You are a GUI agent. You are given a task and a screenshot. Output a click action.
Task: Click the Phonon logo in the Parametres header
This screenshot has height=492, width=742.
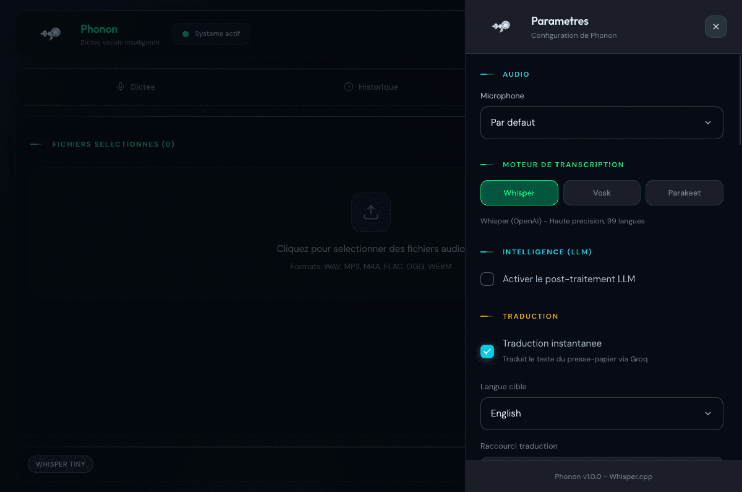tap(501, 27)
